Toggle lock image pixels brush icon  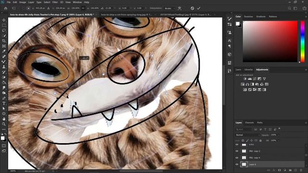[247, 140]
